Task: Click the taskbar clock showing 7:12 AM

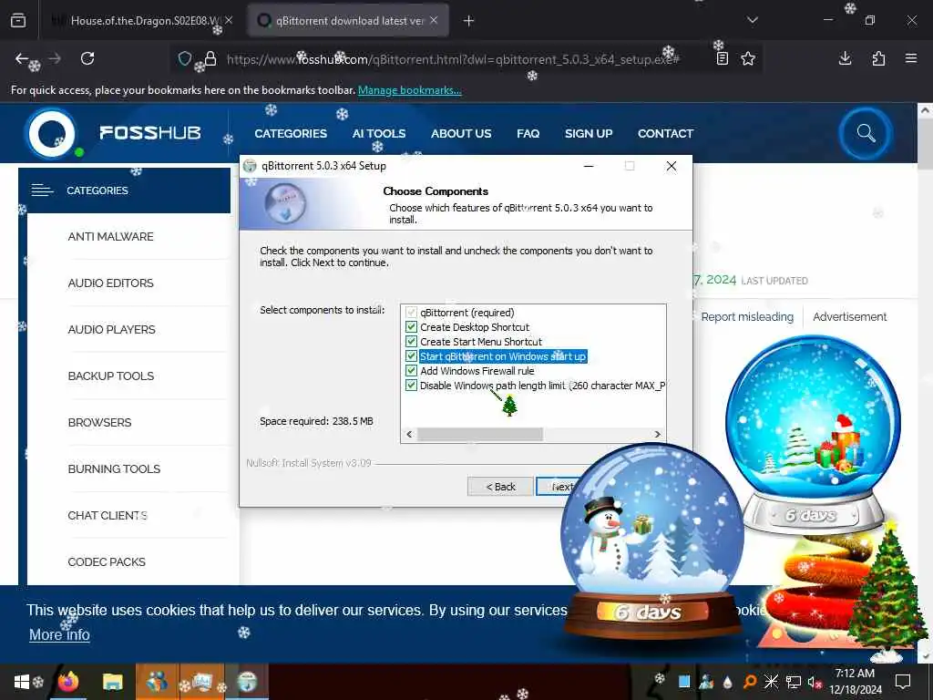Action: (855, 681)
